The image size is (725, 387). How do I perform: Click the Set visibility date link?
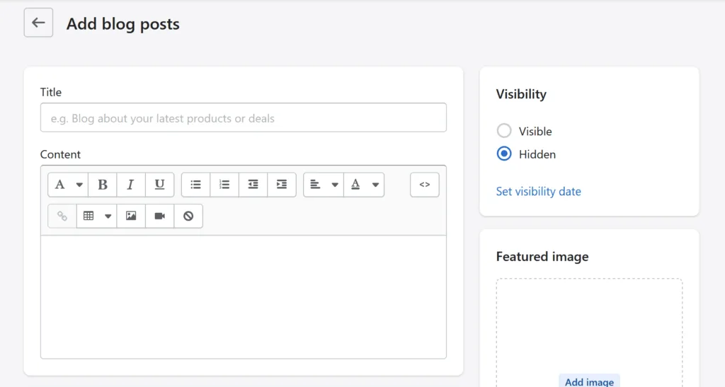coord(538,192)
